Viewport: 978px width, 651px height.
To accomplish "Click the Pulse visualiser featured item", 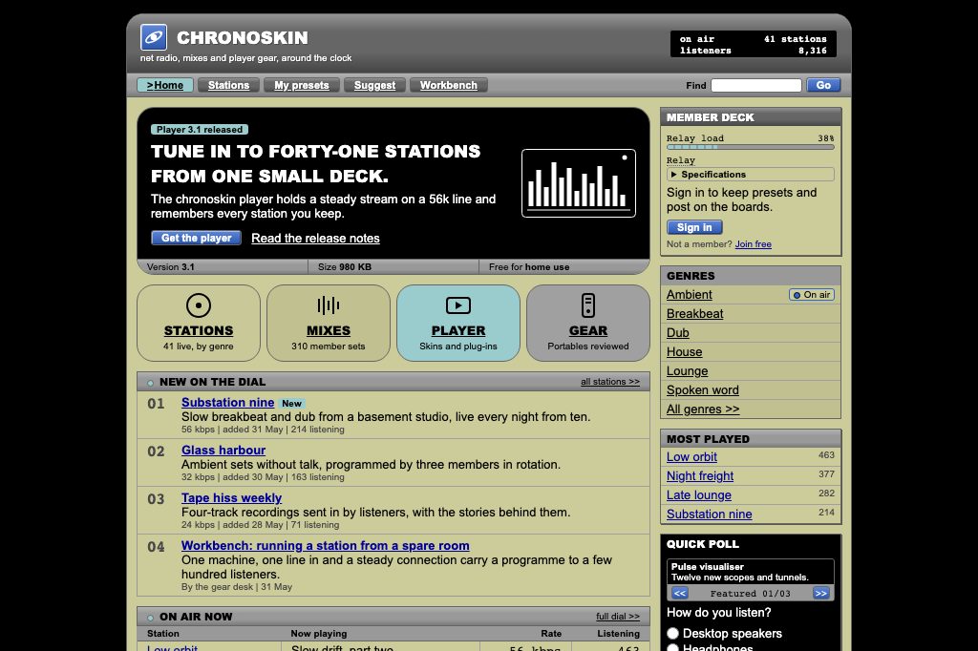I will click(x=751, y=571).
